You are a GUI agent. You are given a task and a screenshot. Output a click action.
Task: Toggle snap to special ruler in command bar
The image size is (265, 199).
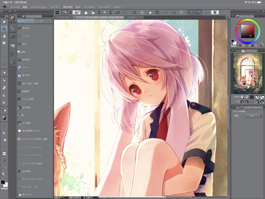coord(198,12)
